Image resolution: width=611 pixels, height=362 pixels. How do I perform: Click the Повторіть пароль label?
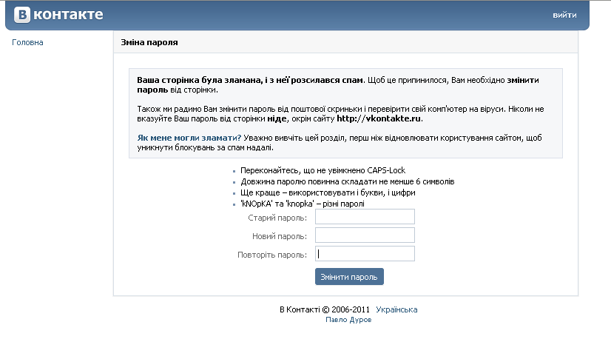click(272, 255)
